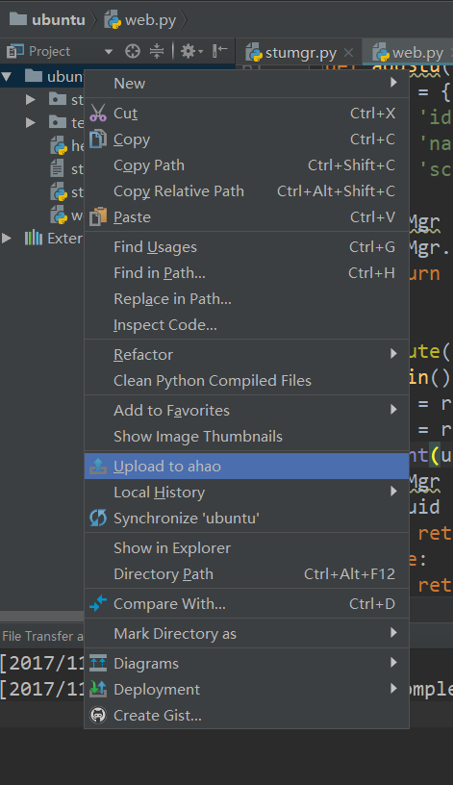Click the Synchronize refresh icon
This screenshot has height=785, width=453.
coord(97,519)
